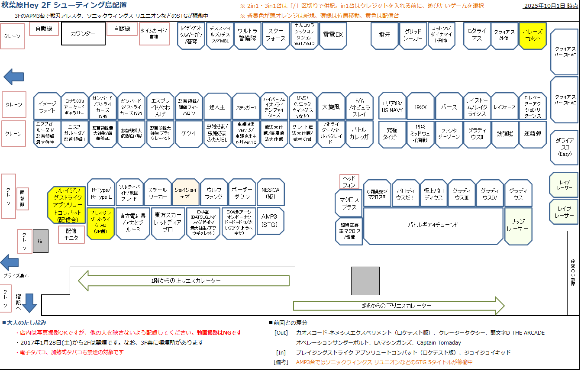This screenshot has width=581, height=371.
Task: Click the blue left arrow beside the top crane
Action: pos(14,77)
